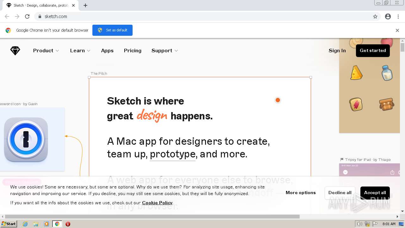Click the red Opera taskbar icon
405x228 pixels.
pos(68,224)
